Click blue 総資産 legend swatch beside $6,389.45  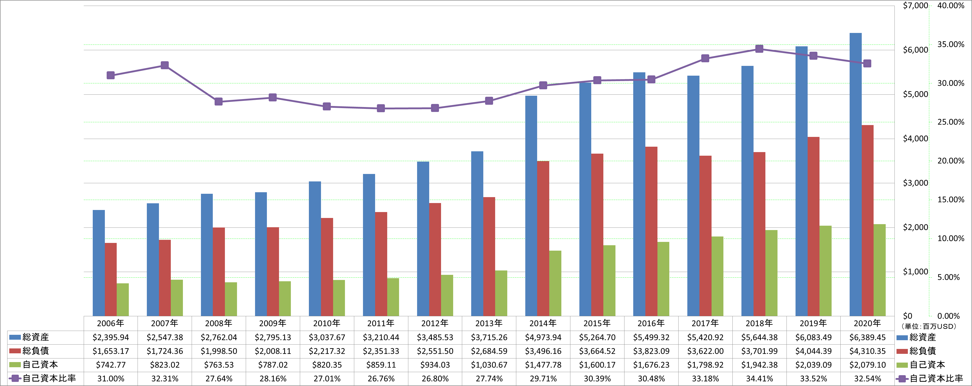click(902, 337)
